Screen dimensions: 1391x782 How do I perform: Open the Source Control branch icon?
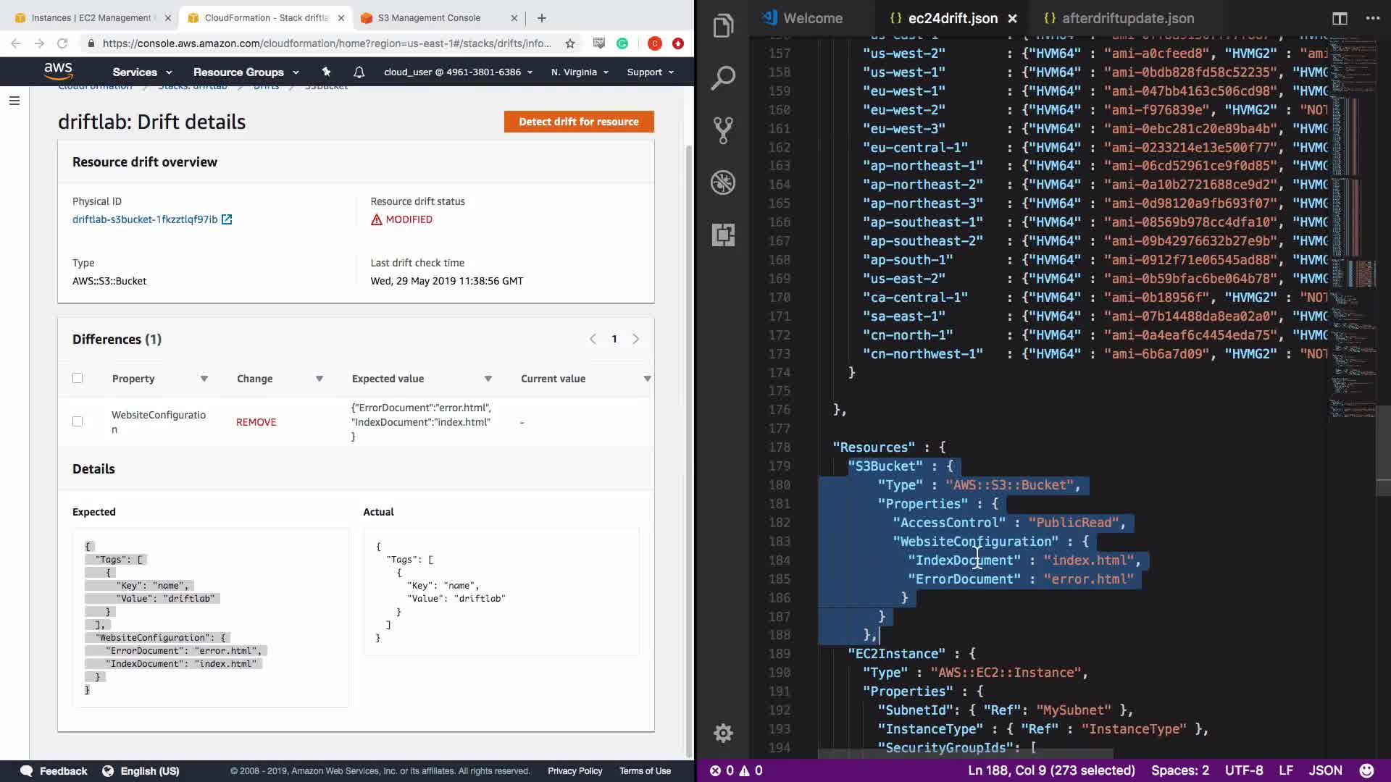pyautogui.click(x=723, y=130)
